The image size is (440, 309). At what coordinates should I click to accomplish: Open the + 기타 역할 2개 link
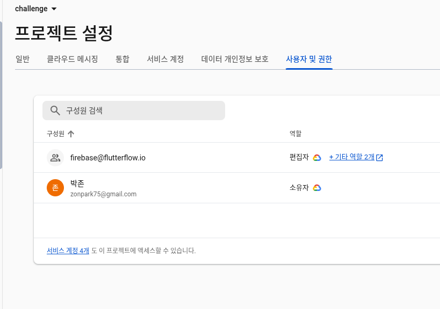click(x=351, y=157)
